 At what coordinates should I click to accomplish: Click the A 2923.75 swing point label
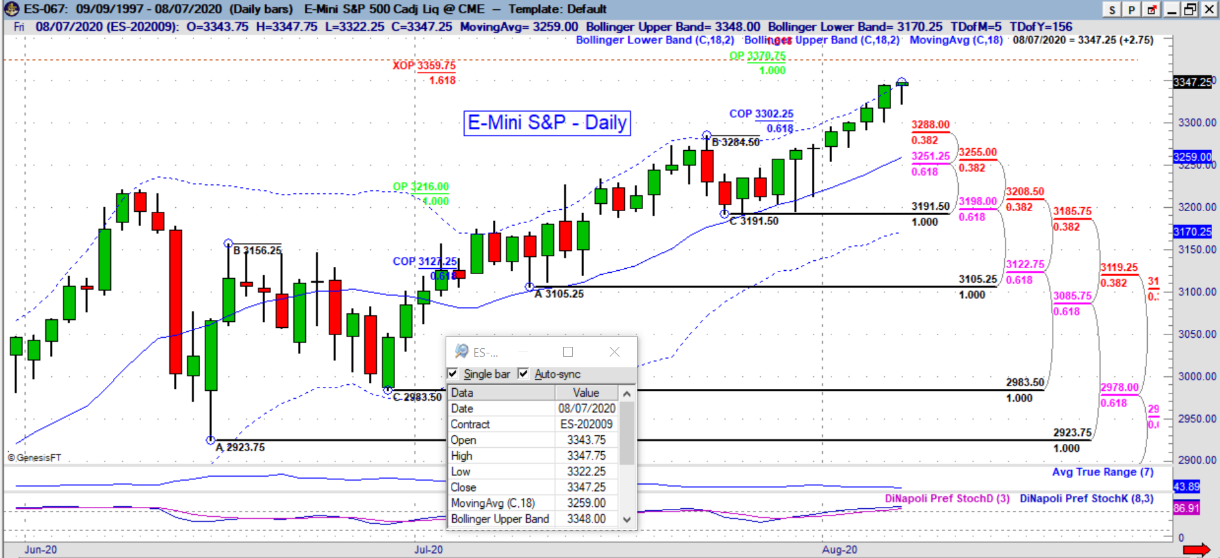pos(240,447)
